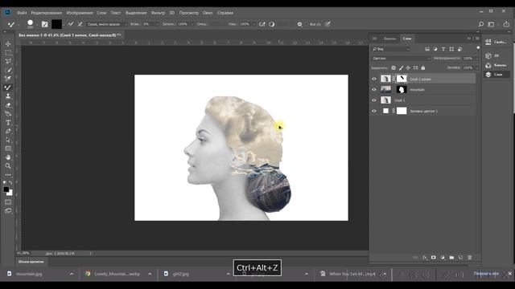Viewport: 515px width, 289px height.
Task: Select the Zoom tool
Action: pos(8,166)
